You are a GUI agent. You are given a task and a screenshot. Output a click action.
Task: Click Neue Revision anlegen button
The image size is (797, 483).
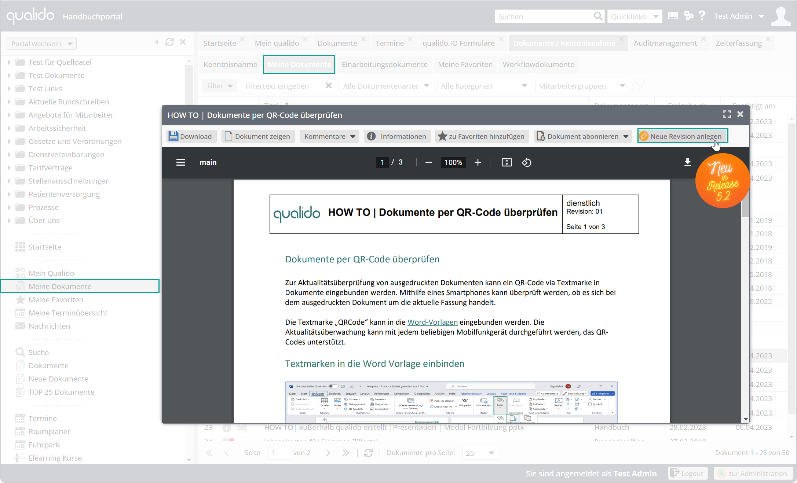pos(682,136)
